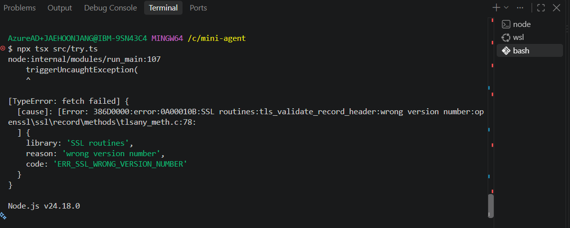Click the sparkle icon at terminal bottom

(x=3, y=216)
